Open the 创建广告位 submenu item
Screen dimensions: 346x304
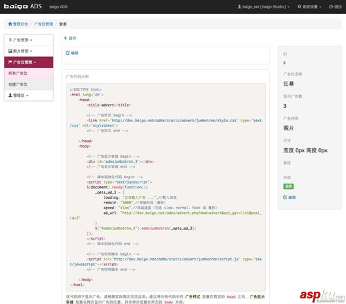tap(28, 84)
